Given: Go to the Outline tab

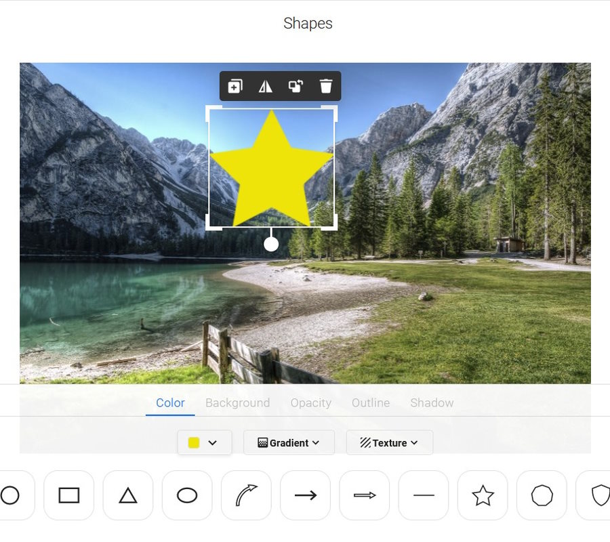Looking at the screenshot, I should click(371, 402).
